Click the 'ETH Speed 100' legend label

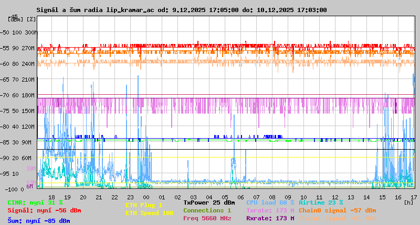point(150,213)
